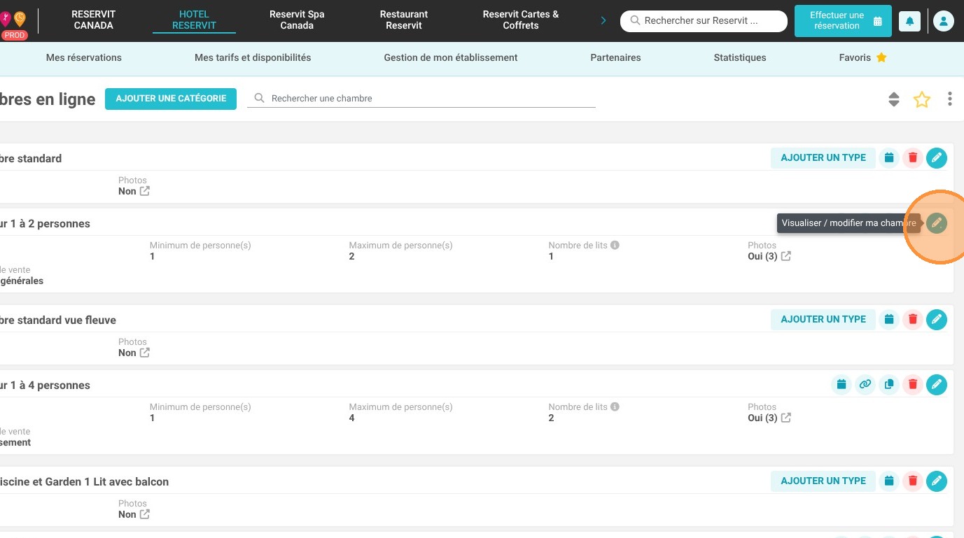Edit the 'bre standard' category
This screenshot has width=964, height=538.
937,158
